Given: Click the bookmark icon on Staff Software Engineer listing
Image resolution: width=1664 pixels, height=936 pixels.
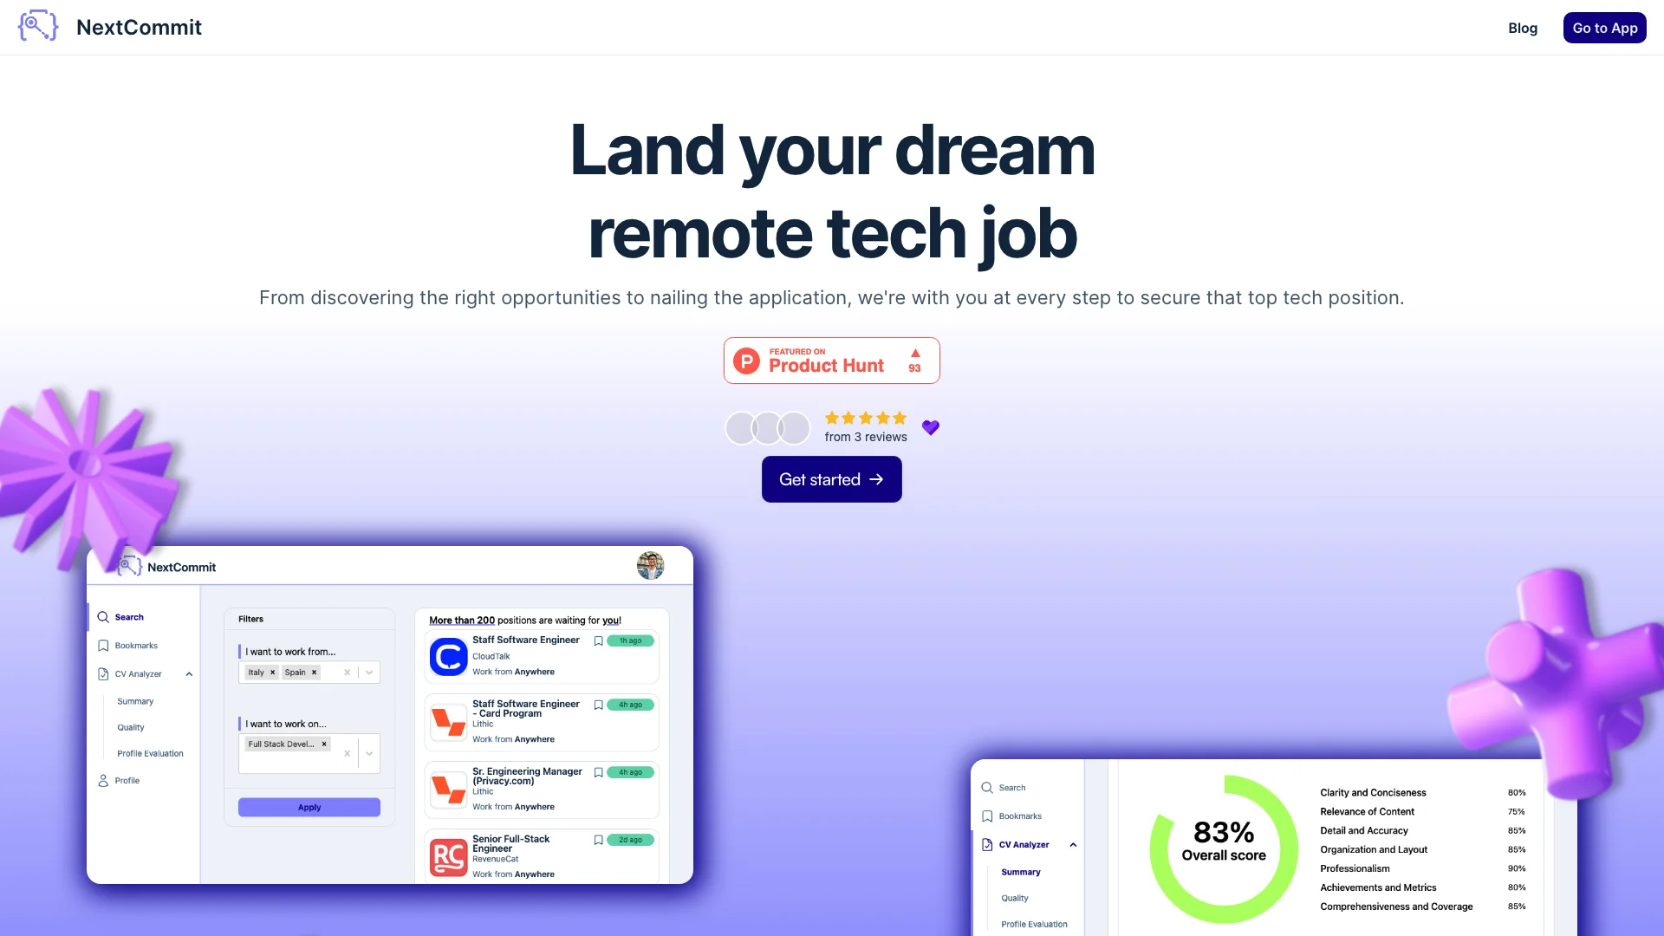Looking at the screenshot, I should coord(598,641).
